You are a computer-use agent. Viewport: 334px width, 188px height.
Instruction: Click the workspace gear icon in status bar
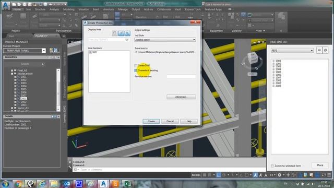point(280,175)
